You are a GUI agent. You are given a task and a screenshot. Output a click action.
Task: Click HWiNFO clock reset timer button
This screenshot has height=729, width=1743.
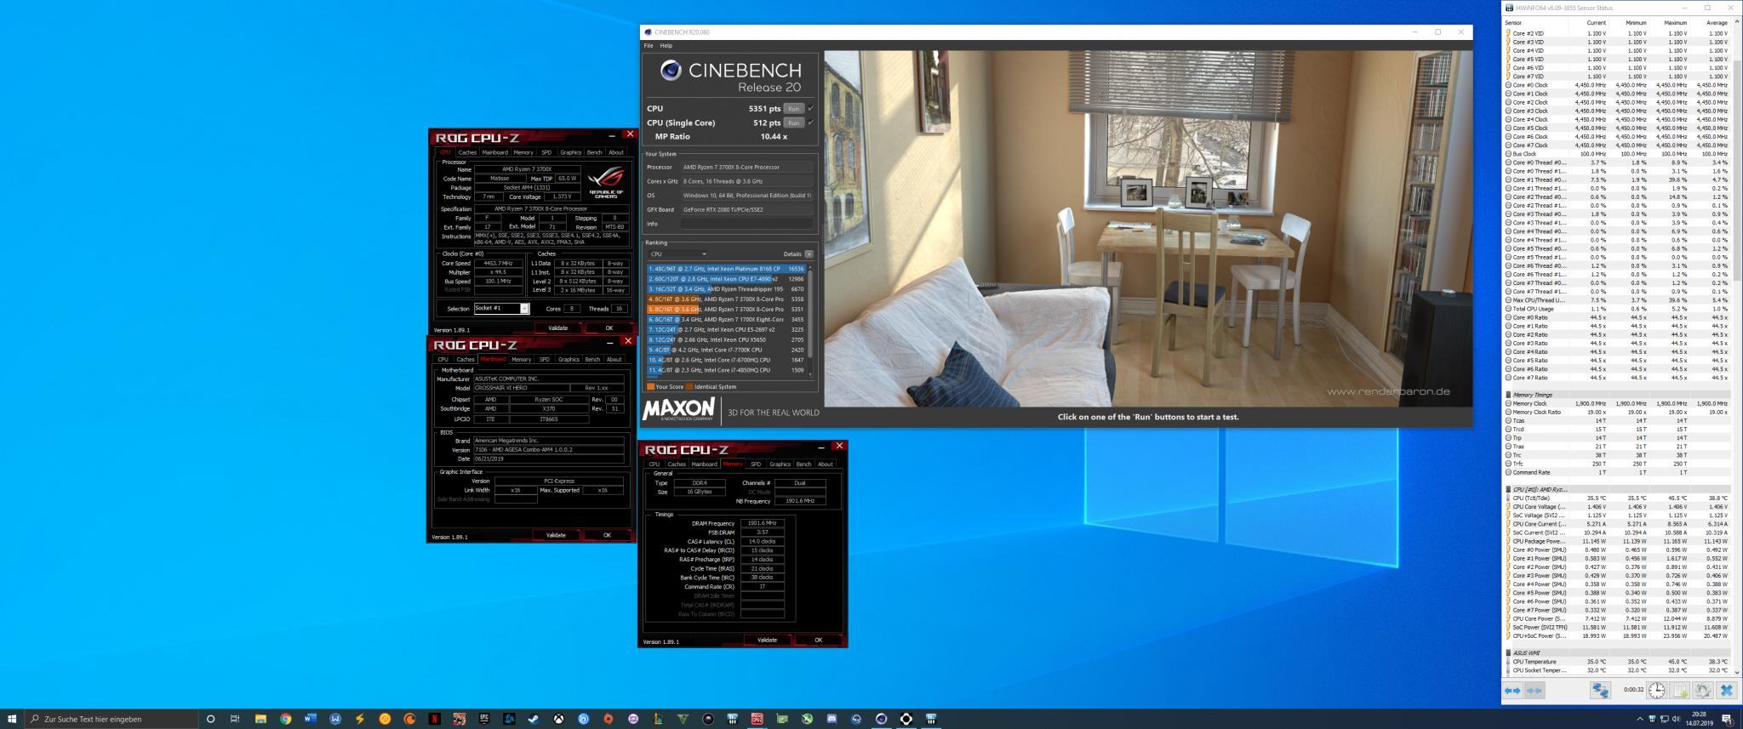[x=1657, y=691]
